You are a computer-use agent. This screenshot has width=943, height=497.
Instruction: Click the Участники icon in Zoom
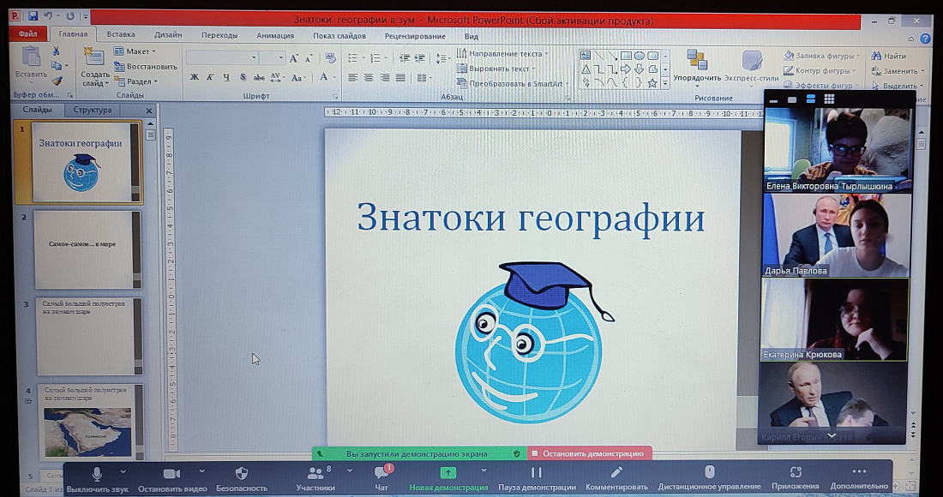click(315, 472)
